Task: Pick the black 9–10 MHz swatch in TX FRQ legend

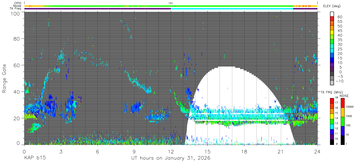Action: [x=332, y=142]
